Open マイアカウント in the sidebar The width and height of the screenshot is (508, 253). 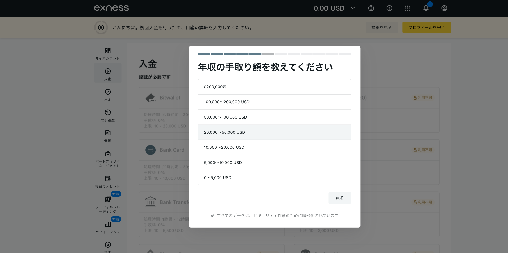click(108, 54)
